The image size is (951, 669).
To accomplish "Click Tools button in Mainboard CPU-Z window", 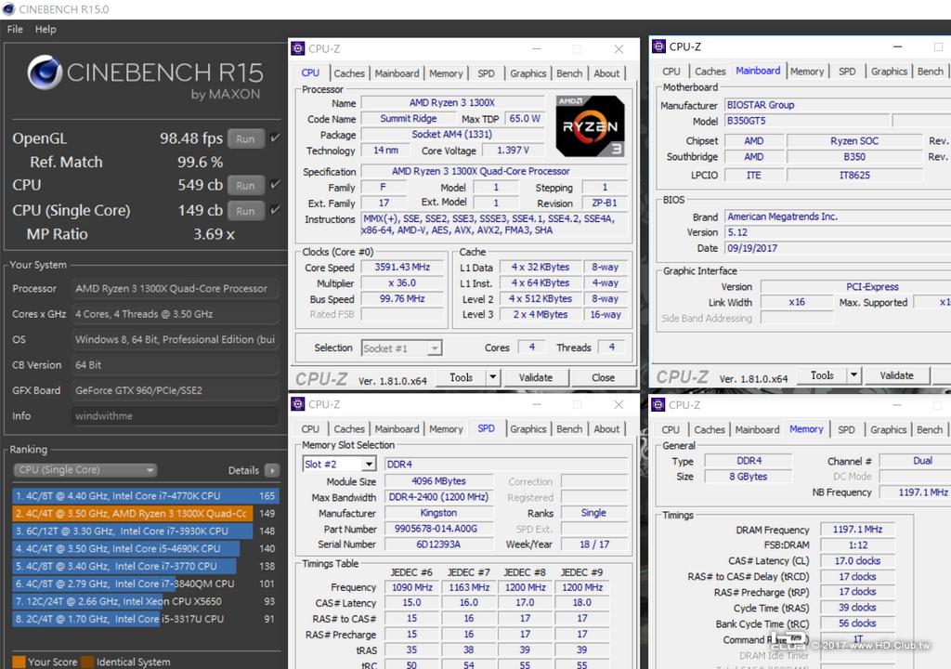I will click(x=823, y=375).
